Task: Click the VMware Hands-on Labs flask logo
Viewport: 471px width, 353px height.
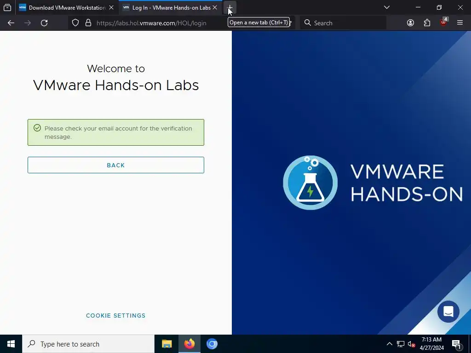Action: click(x=310, y=182)
